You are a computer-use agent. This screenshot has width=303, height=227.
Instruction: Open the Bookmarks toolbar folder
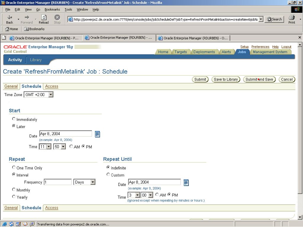(34, 29)
